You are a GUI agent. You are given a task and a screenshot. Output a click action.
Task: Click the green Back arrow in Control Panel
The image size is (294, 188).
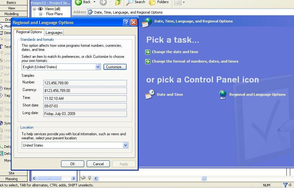78,2
